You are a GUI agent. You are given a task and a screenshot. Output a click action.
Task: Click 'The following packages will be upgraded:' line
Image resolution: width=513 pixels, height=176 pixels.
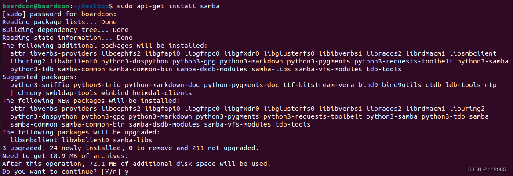[x=81, y=132]
